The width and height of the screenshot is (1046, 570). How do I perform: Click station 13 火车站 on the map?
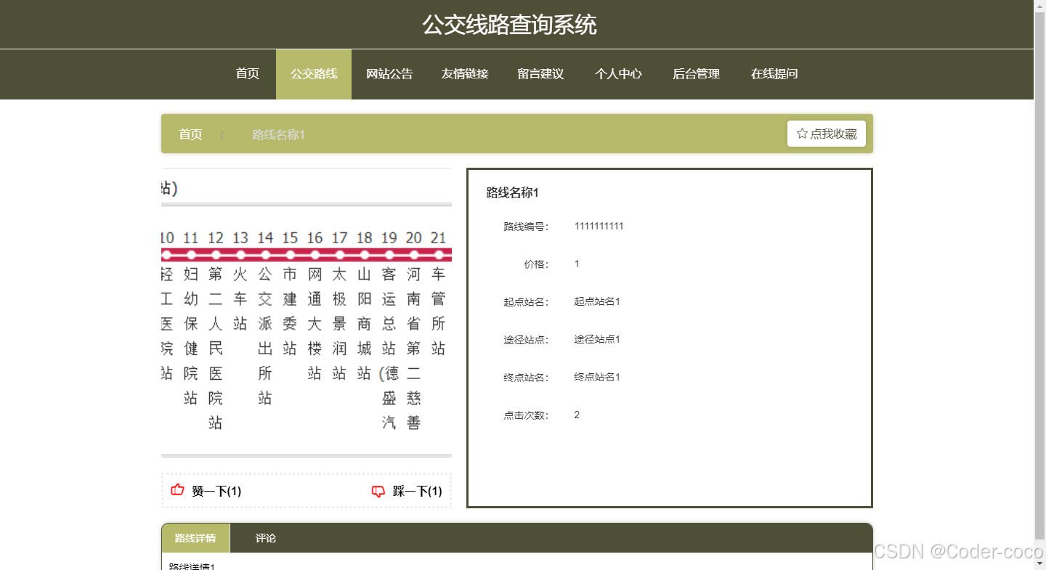tap(240, 299)
